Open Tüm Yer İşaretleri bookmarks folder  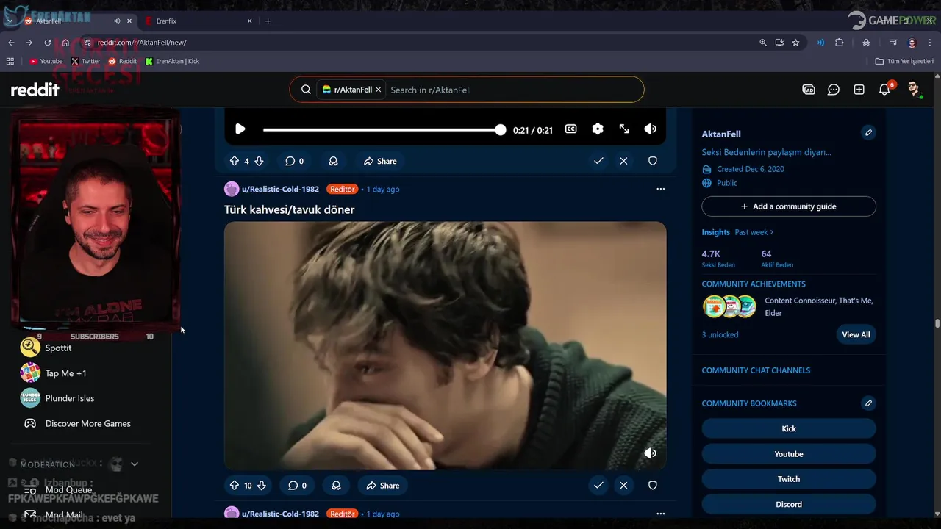pyautogui.click(x=904, y=61)
